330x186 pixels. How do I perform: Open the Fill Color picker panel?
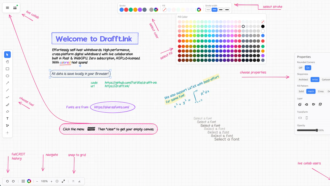click(199, 9)
